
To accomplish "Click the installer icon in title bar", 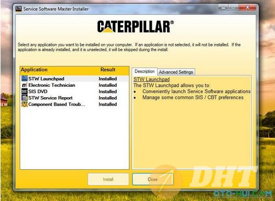I will point(19,9).
